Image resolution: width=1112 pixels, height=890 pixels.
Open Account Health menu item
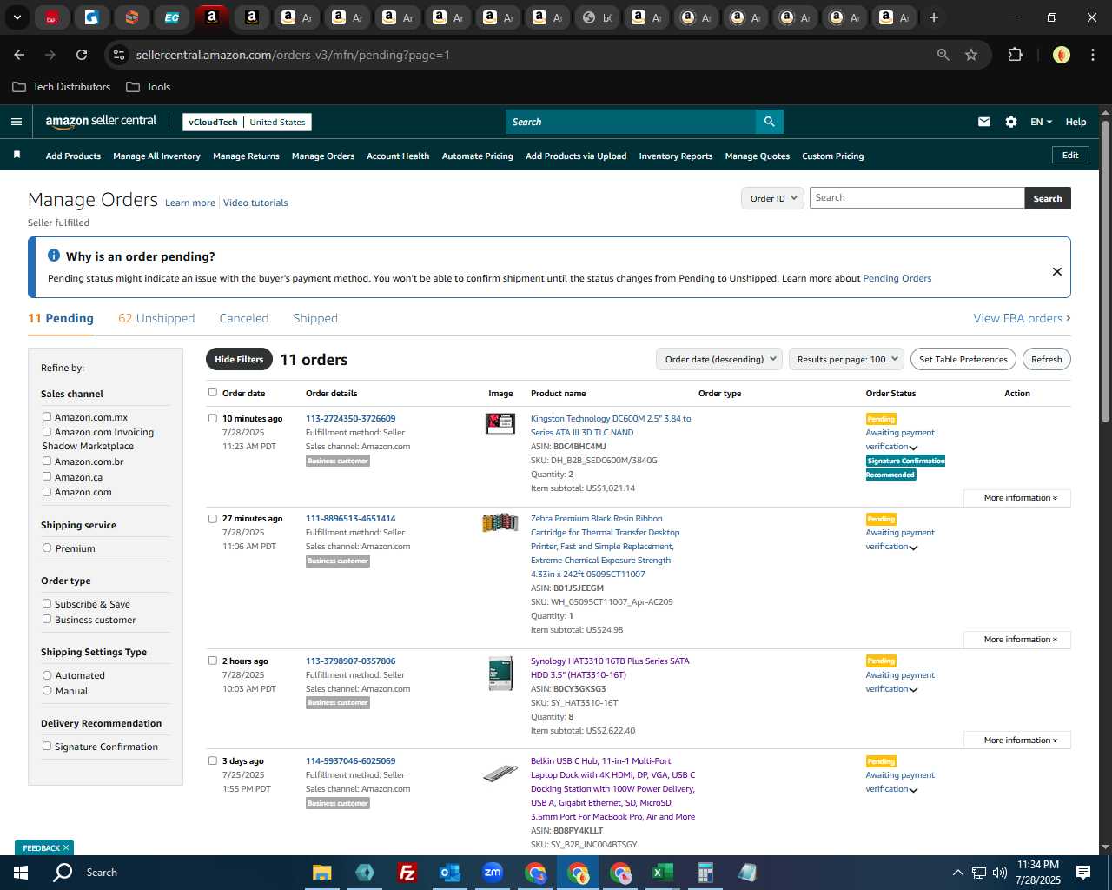coord(398,156)
